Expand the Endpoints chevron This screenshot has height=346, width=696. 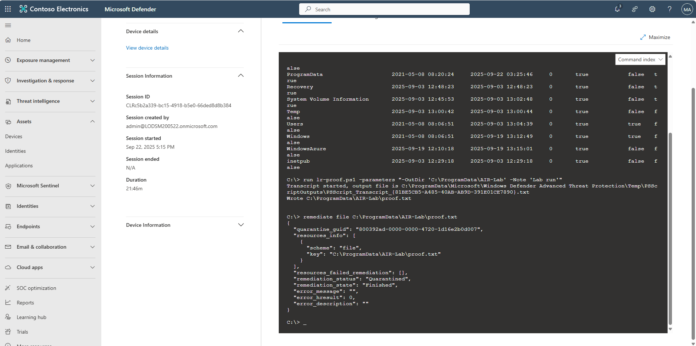tap(93, 226)
